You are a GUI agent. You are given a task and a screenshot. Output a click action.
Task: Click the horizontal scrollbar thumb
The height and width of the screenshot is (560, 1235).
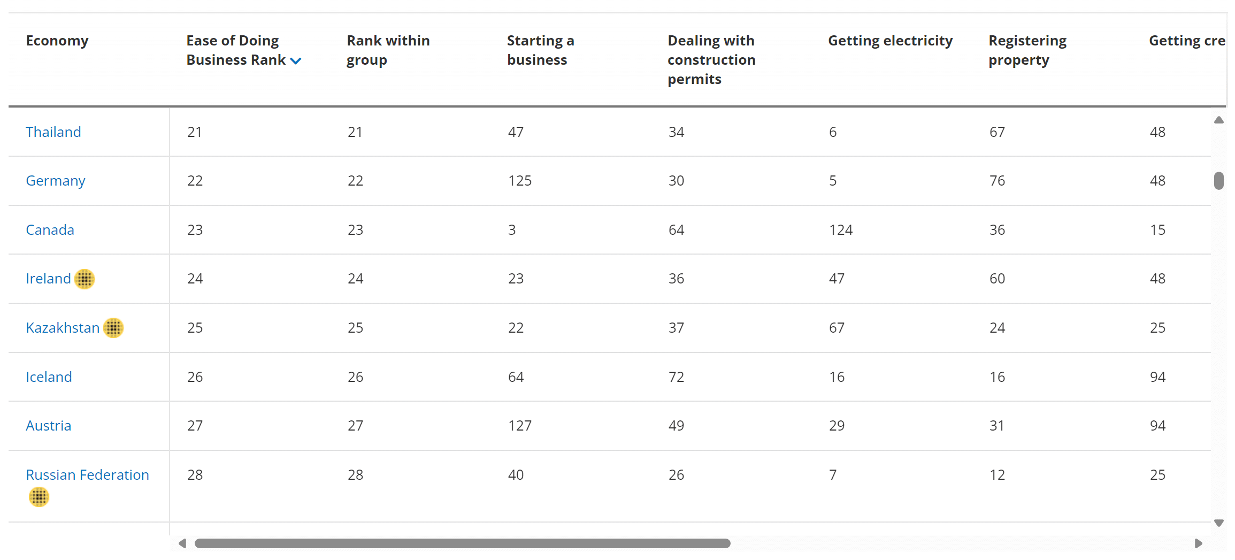point(462,543)
